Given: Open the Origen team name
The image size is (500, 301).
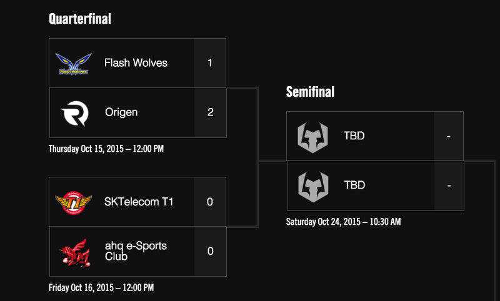Looking at the screenshot, I should pos(121,112).
